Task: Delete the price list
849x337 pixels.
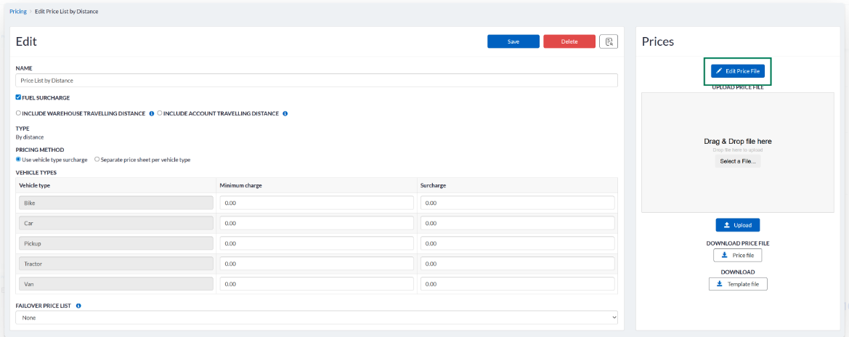Action: (x=569, y=41)
